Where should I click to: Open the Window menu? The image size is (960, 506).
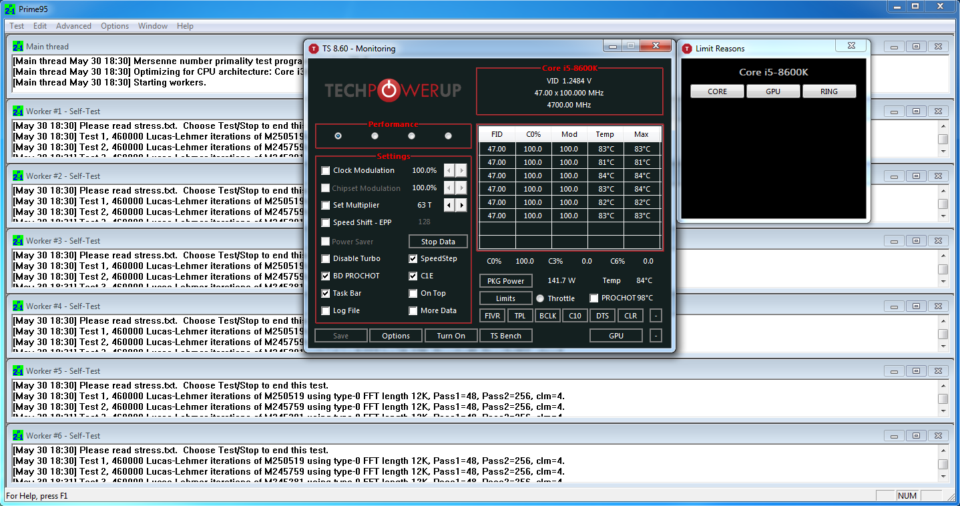[153, 26]
